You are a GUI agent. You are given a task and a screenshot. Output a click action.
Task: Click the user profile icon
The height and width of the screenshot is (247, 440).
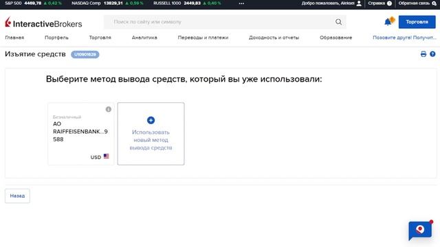click(x=359, y=3)
